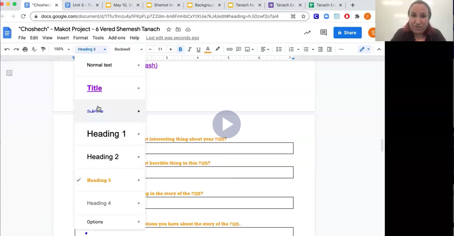Toggle bold formatting
454x236 pixels.
[180, 49]
